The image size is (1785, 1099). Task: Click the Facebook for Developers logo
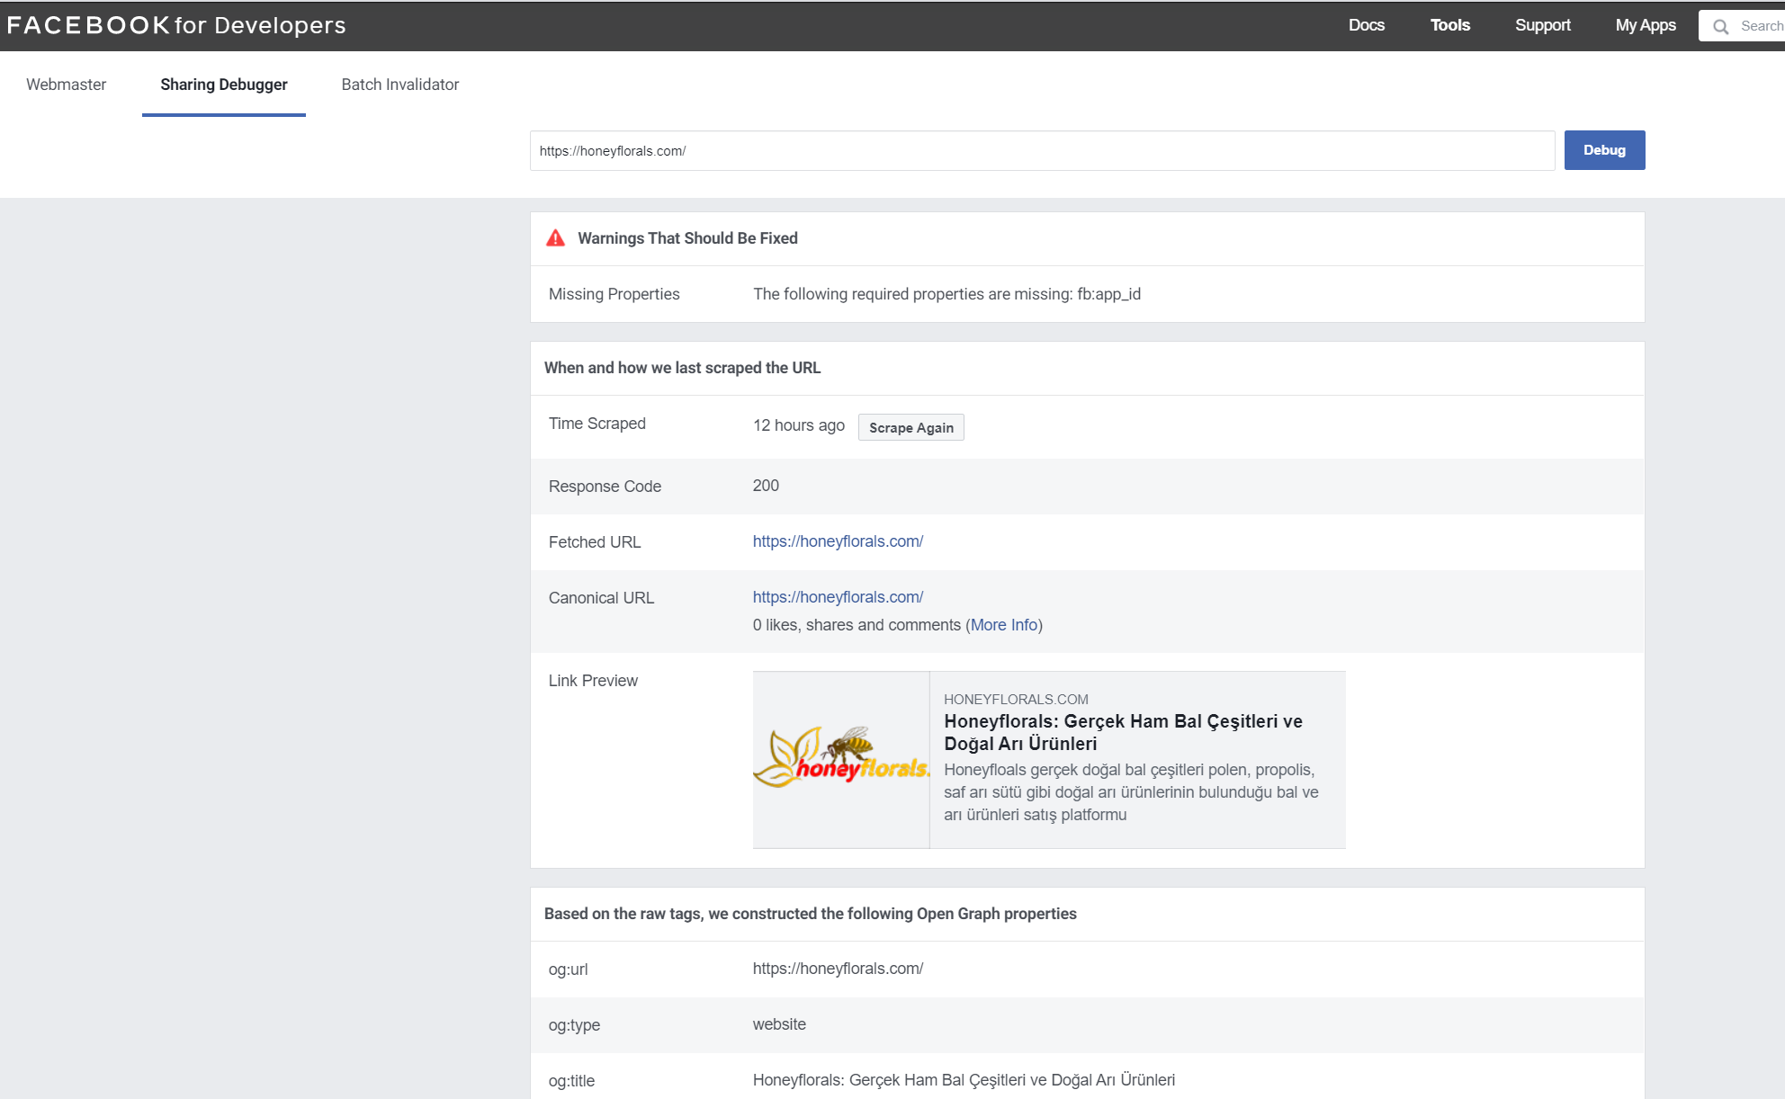(x=176, y=25)
